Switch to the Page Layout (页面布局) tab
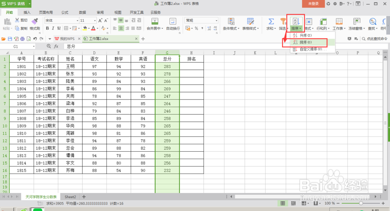Viewport: 390px width, 211px height. tap(46, 12)
